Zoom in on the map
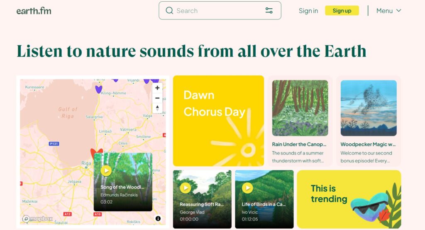 (x=157, y=88)
